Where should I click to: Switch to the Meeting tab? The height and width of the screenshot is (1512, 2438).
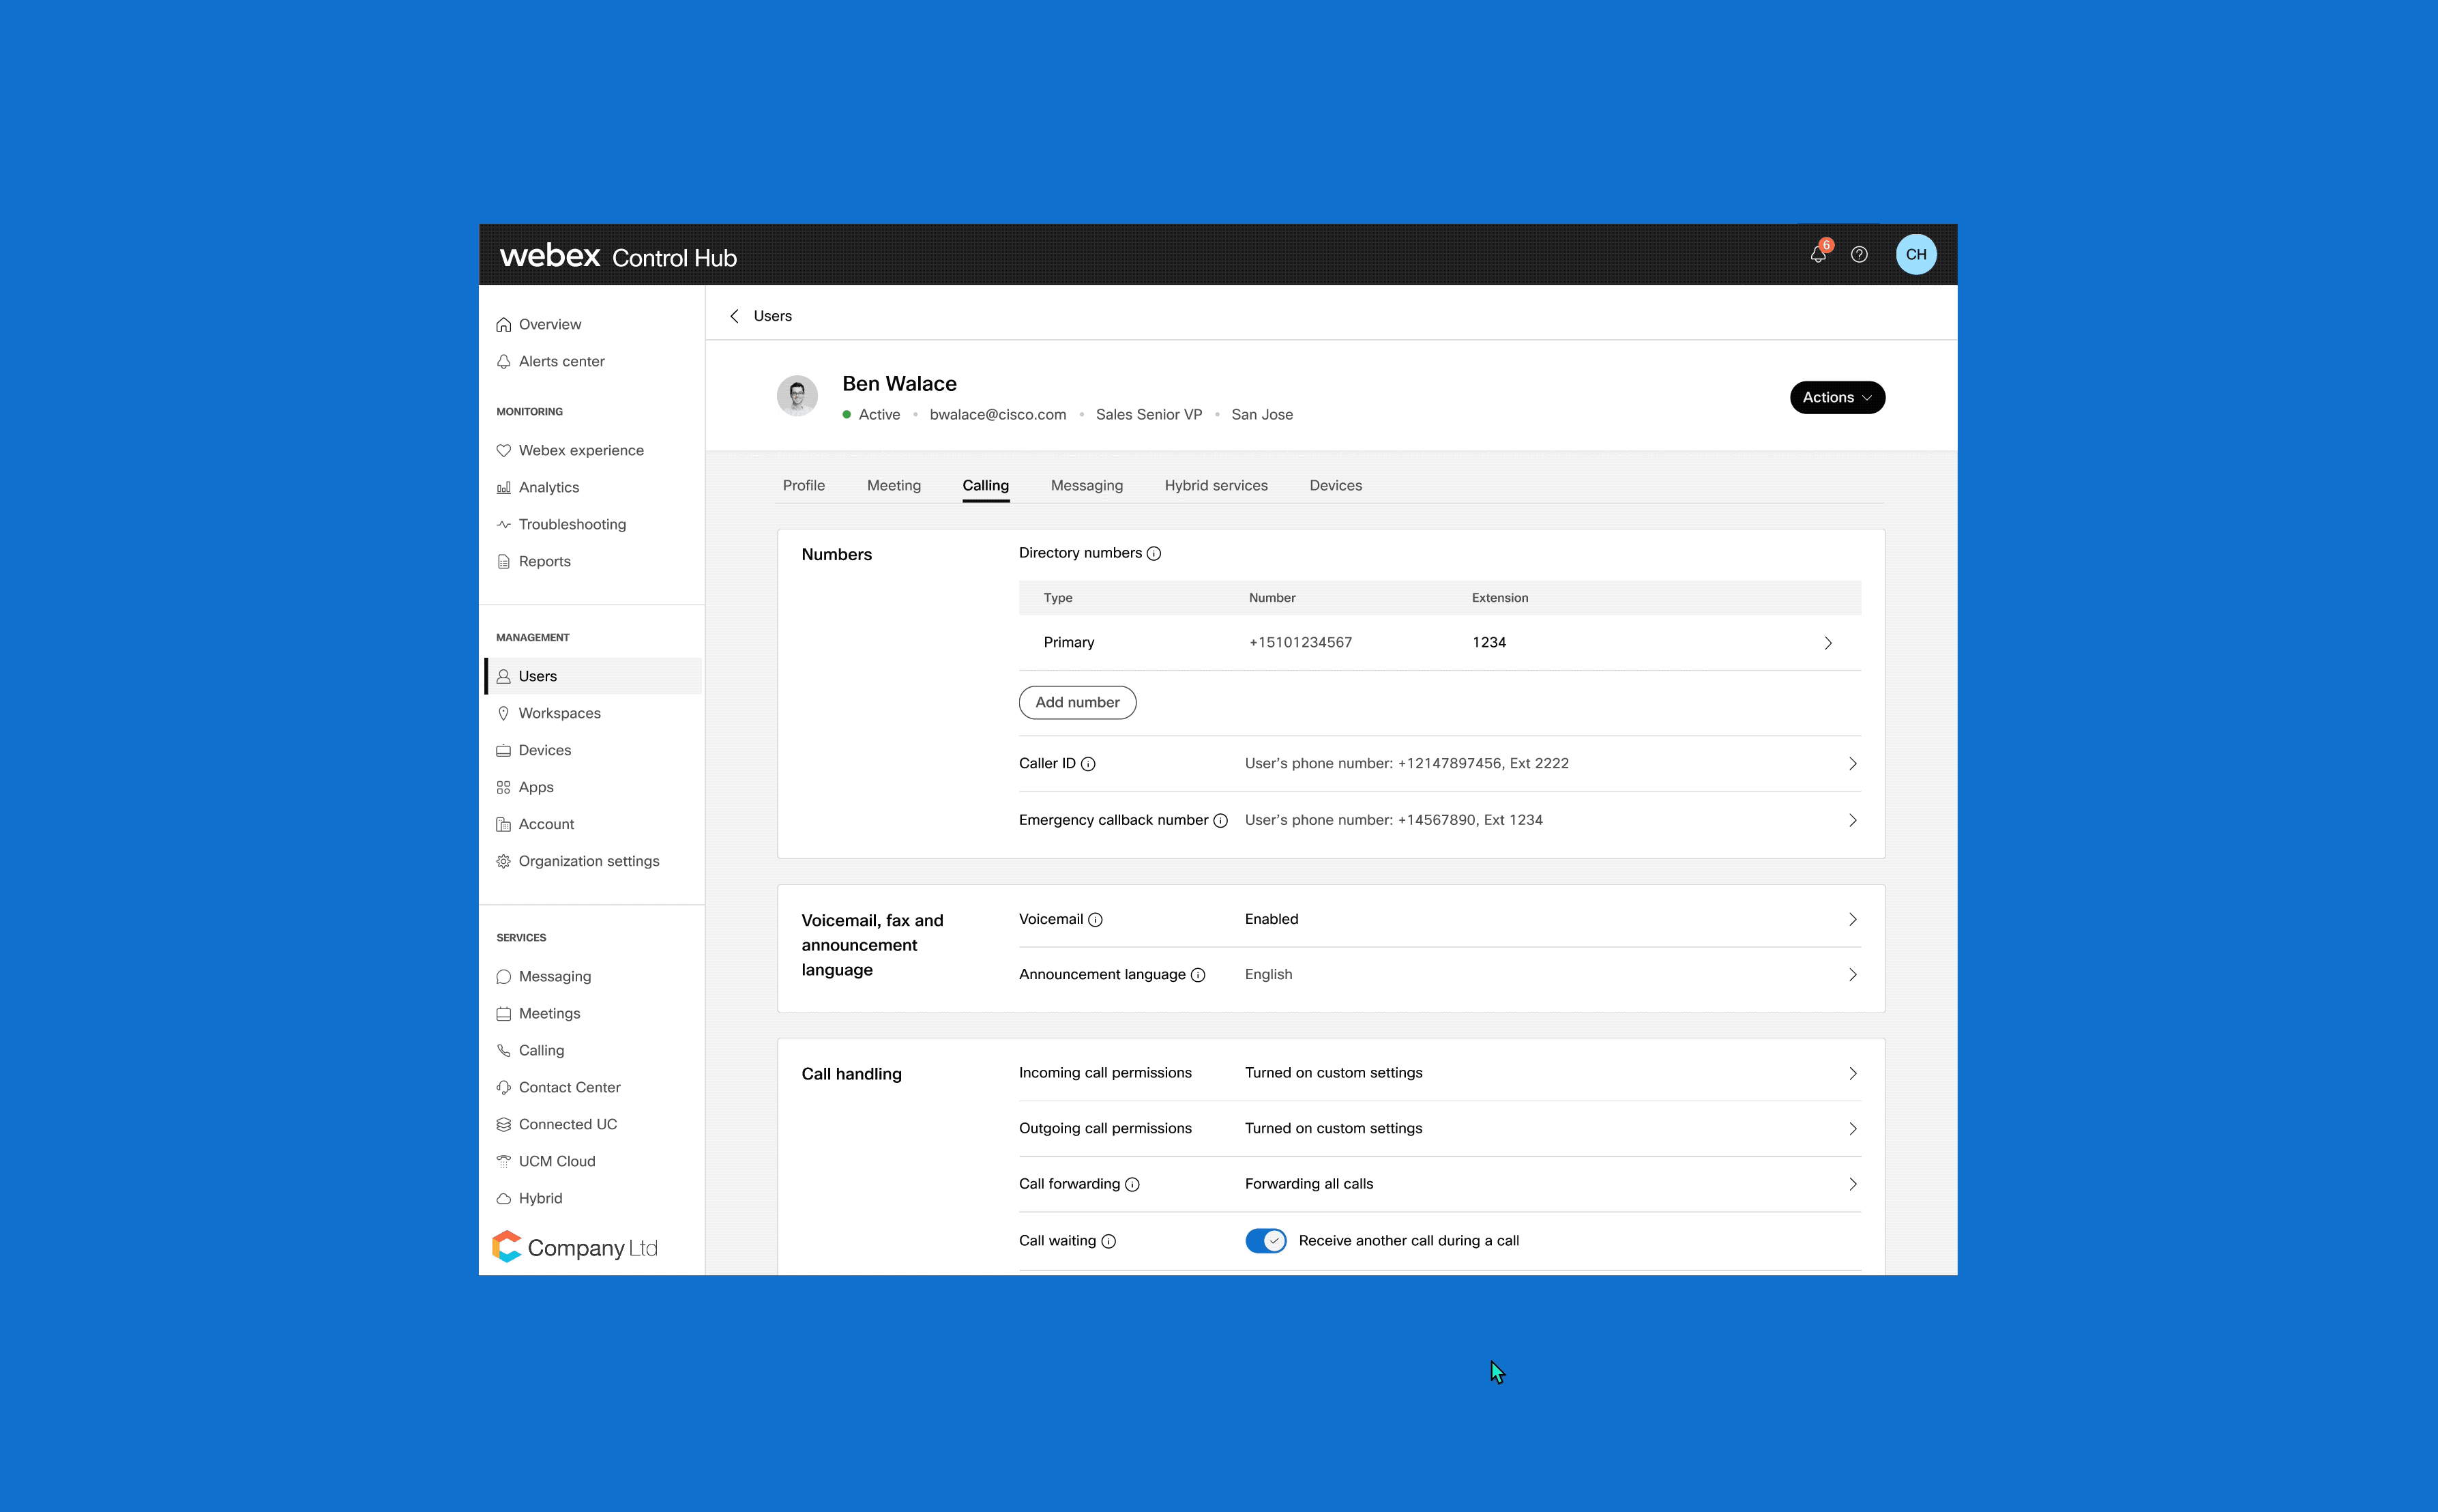click(894, 485)
